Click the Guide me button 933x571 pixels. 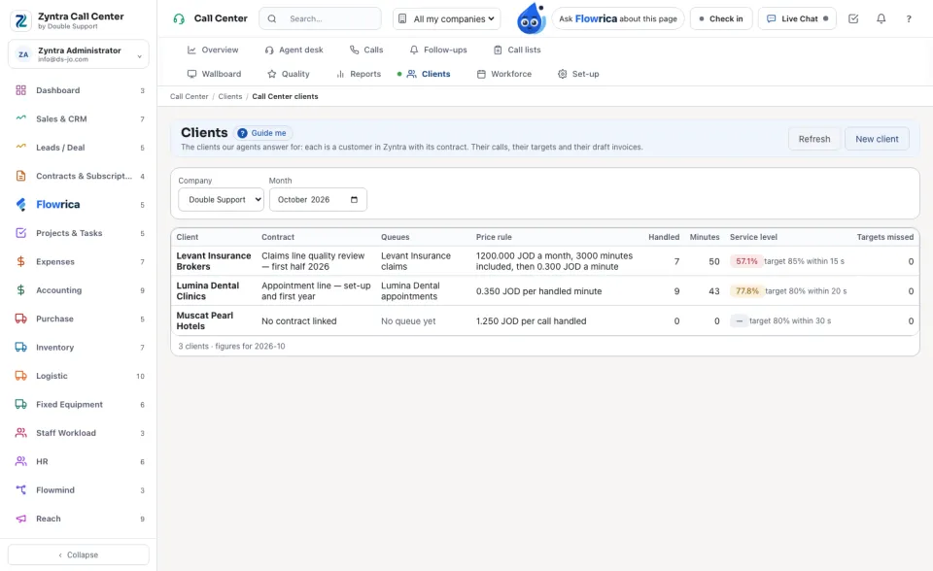pos(262,133)
